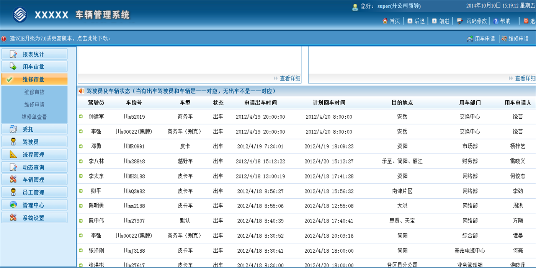536x268 pixels.
Task: Expand the row for driver 钟建军
Action: (x=81, y=116)
